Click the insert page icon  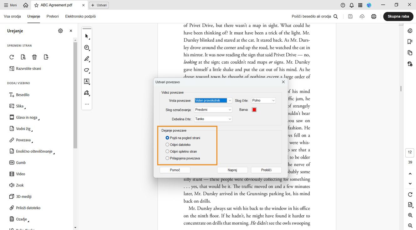pos(23,57)
